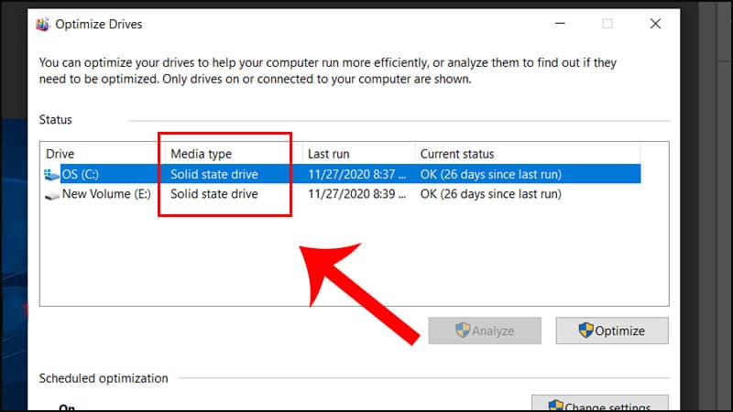Click the Media type column header

pyautogui.click(x=202, y=154)
